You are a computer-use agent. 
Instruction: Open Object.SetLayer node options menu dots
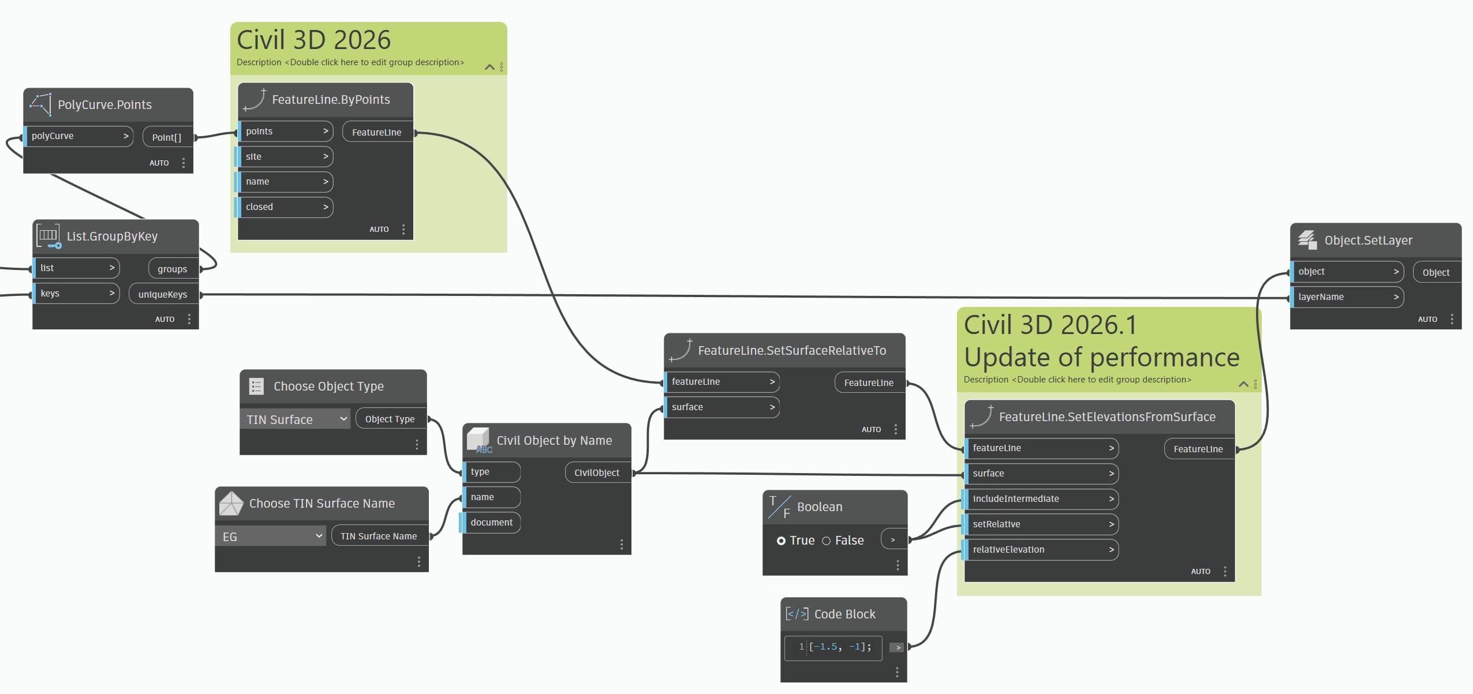[1452, 319]
